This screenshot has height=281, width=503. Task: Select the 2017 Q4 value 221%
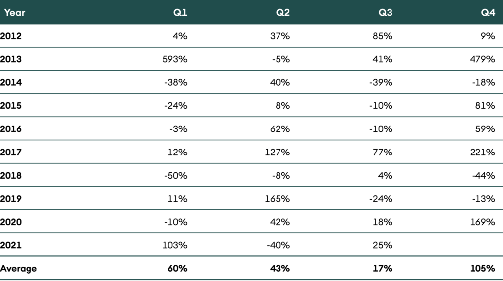coord(483,153)
